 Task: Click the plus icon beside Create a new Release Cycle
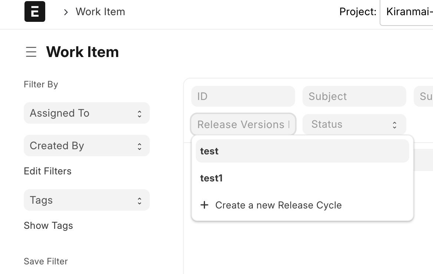204,205
